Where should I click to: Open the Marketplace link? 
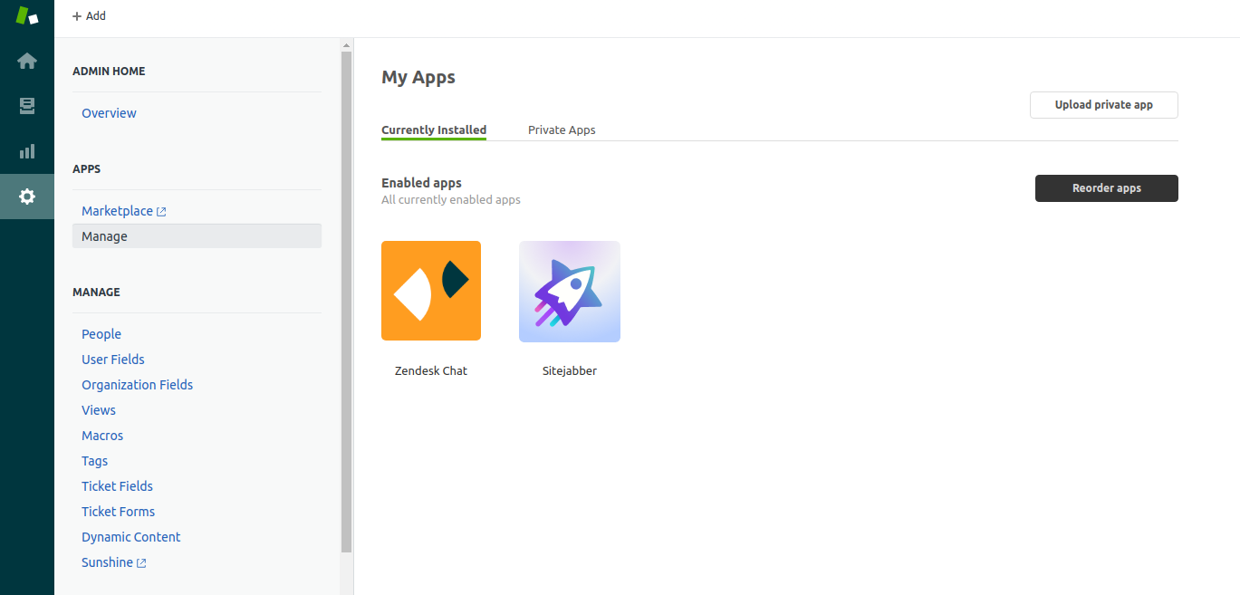pyautogui.click(x=117, y=211)
